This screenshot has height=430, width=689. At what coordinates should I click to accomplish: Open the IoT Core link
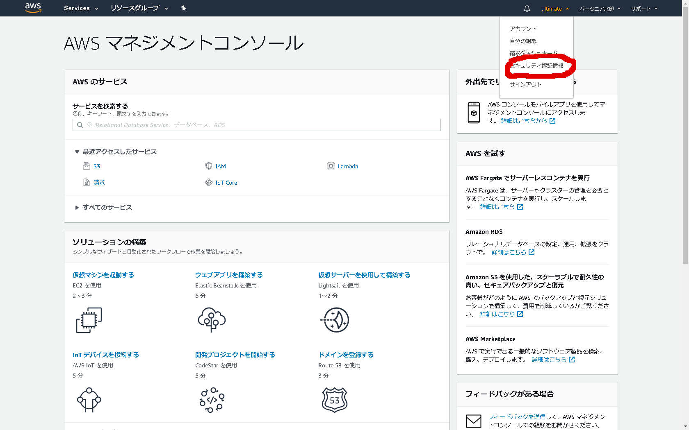(x=226, y=183)
